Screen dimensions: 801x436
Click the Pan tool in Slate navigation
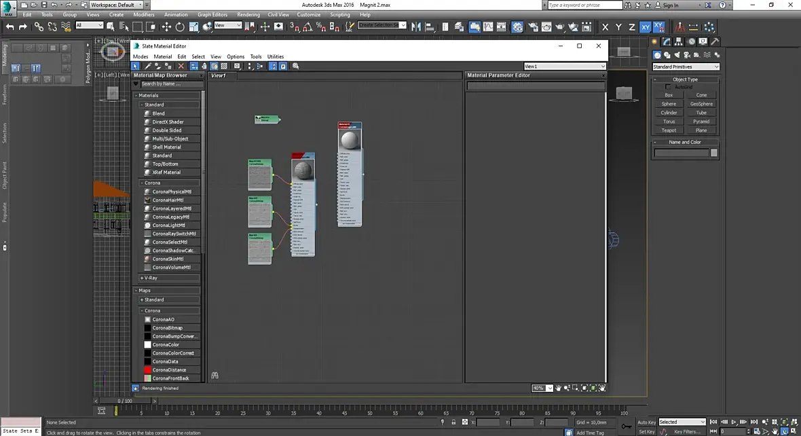[558, 388]
